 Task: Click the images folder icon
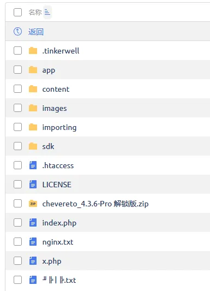tap(33, 108)
